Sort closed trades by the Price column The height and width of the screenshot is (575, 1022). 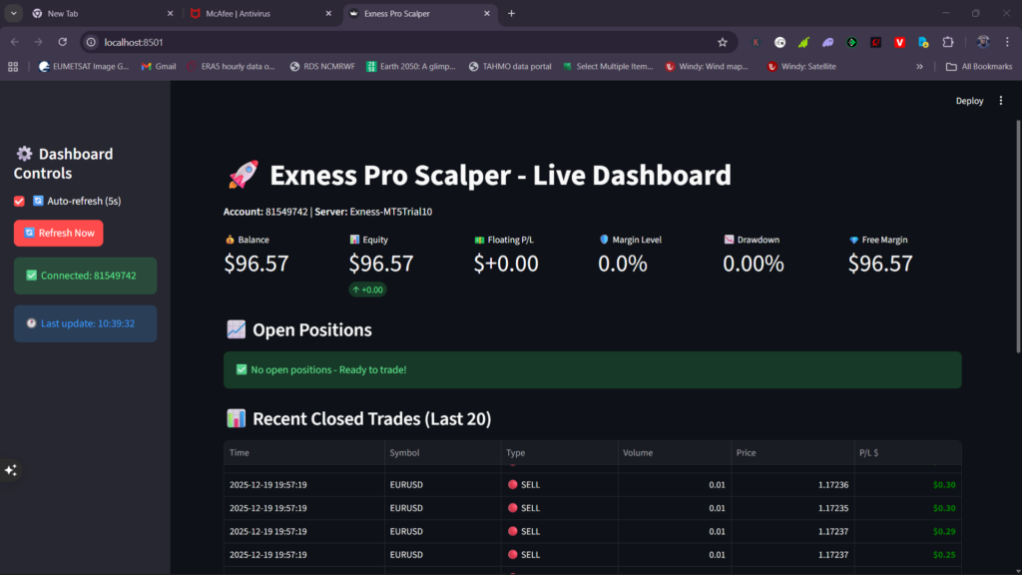click(x=792, y=452)
